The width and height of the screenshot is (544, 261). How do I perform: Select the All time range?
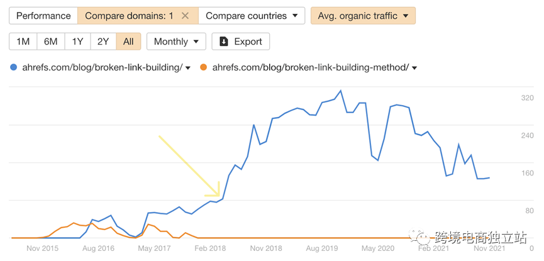[128, 42]
